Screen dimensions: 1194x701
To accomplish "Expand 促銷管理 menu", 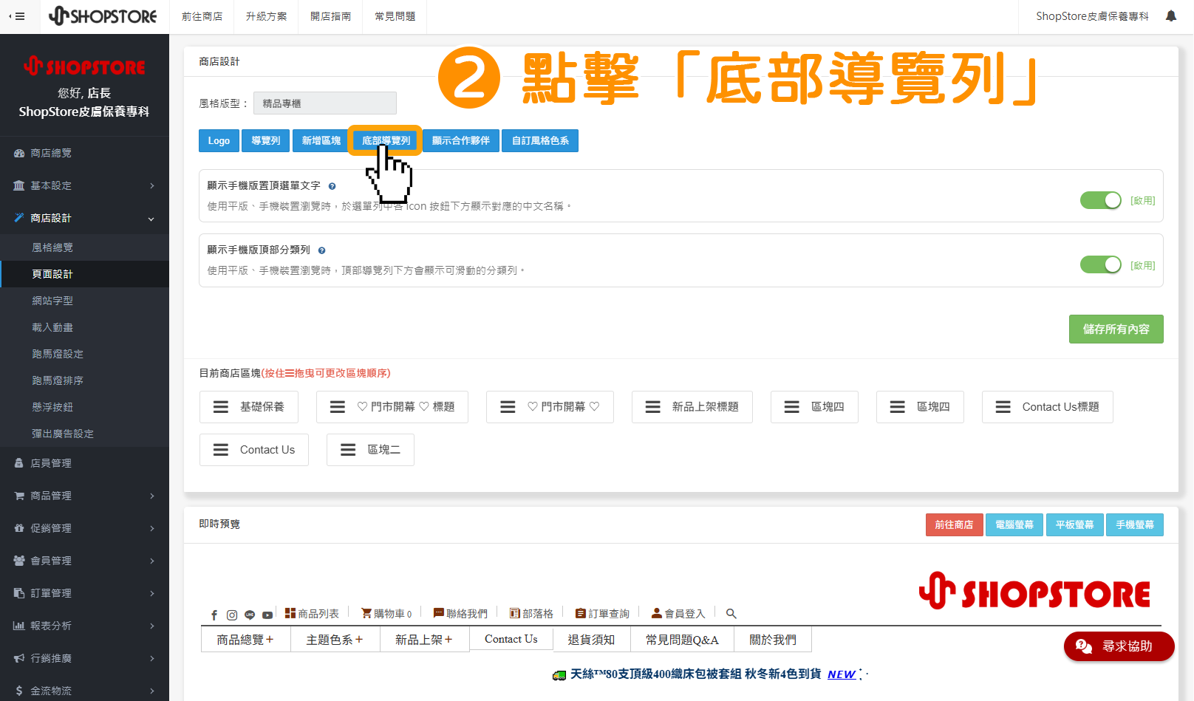I will coord(84,528).
